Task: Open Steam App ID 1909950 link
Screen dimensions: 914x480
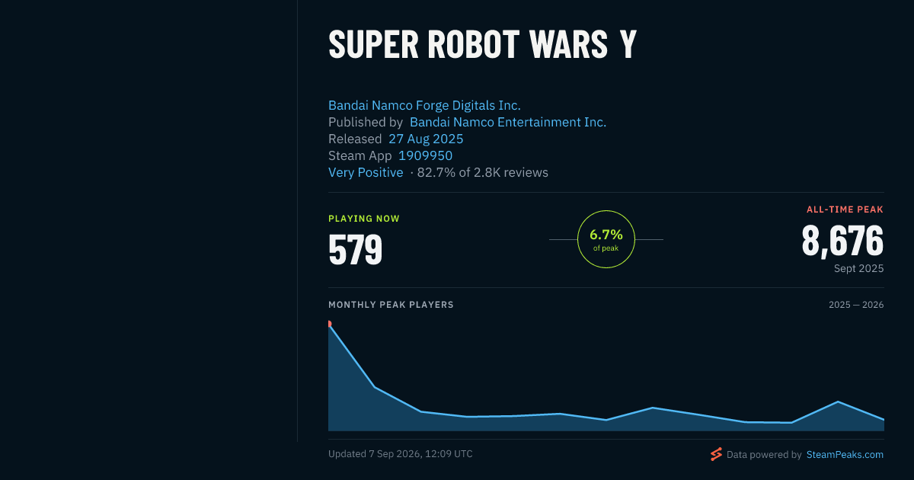Action: pos(425,156)
